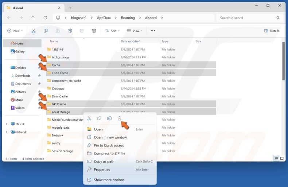The image size is (288, 187).
Task: Click the Cut scissors icon in the context menu
Action: click(x=89, y=118)
